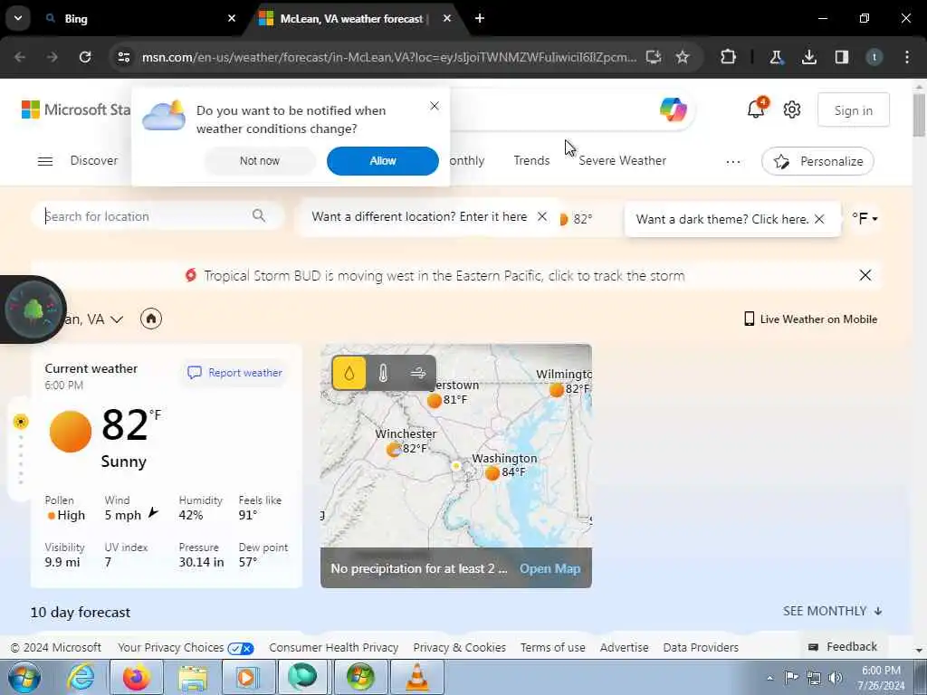Open the Severe Weather nav tab
927x695 pixels.
tap(622, 161)
